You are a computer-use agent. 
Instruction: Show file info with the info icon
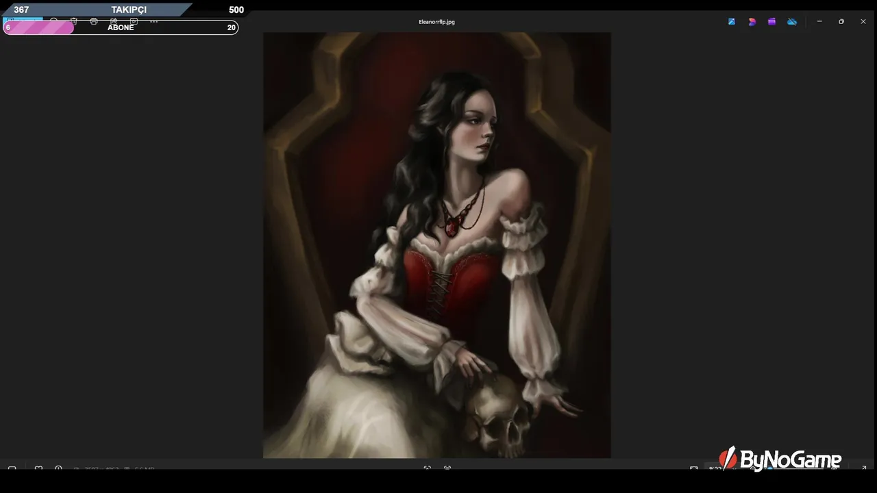pyautogui.click(x=58, y=469)
